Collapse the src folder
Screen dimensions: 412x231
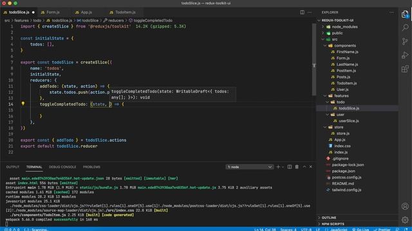[335, 39]
